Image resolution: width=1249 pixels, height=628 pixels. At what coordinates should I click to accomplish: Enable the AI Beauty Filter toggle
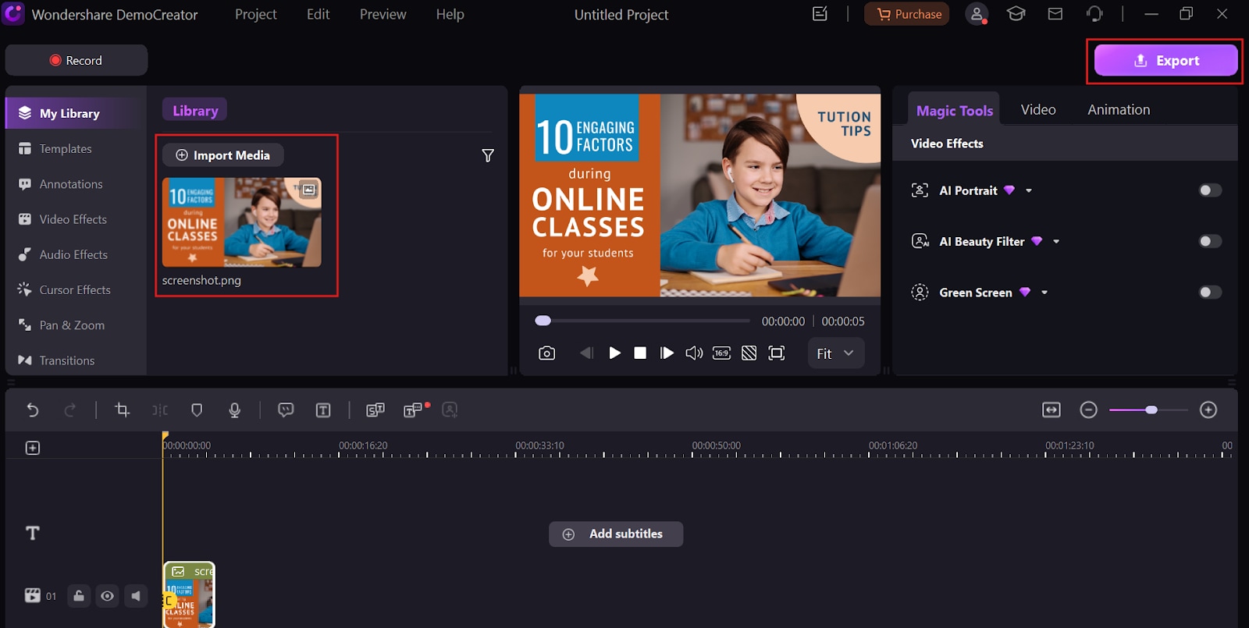click(1210, 241)
